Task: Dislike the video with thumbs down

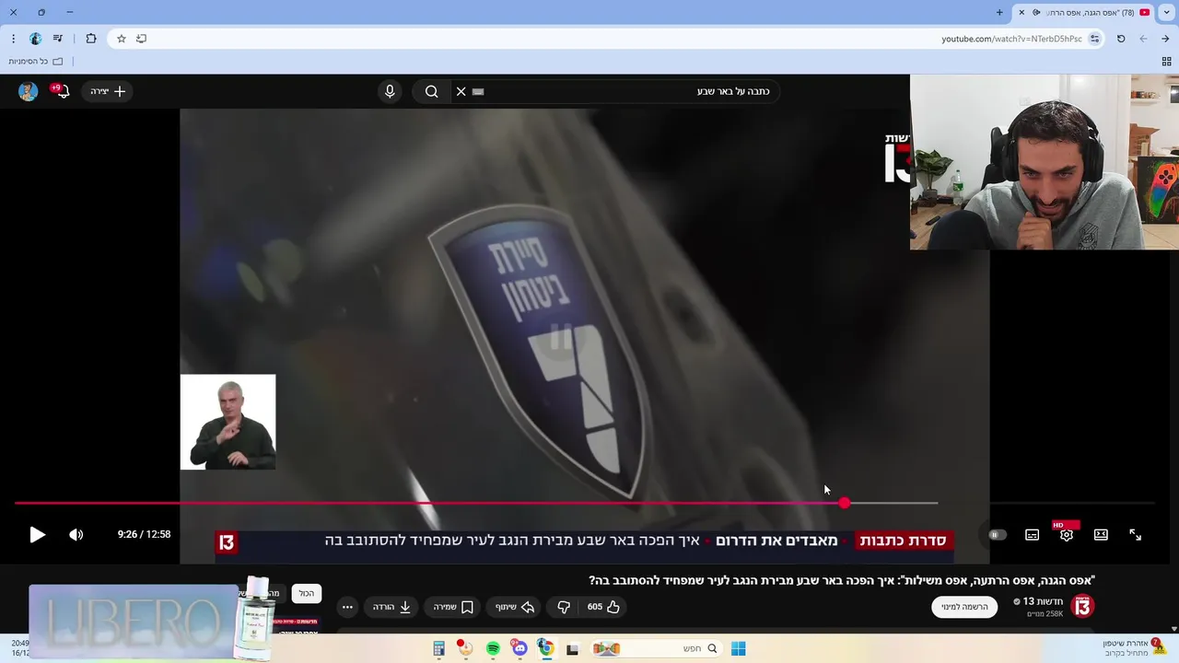Action: point(564,607)
